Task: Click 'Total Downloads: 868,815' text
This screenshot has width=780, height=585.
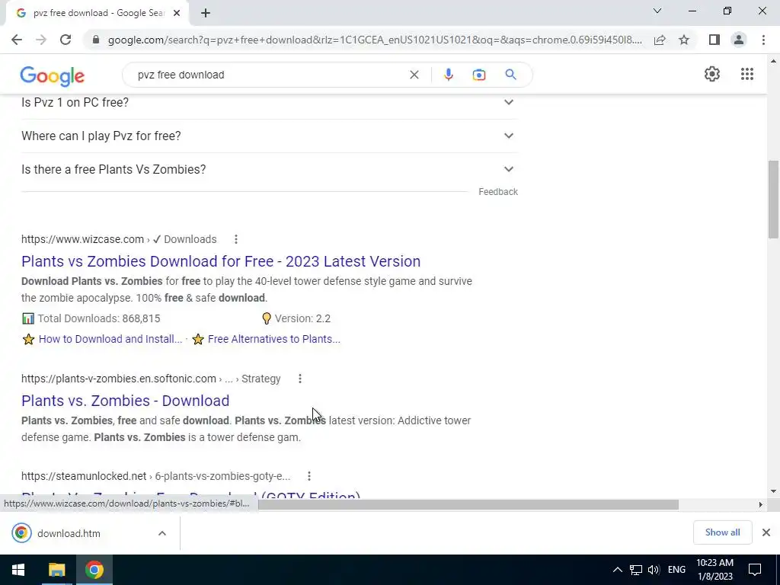Action: click(99, 318)
